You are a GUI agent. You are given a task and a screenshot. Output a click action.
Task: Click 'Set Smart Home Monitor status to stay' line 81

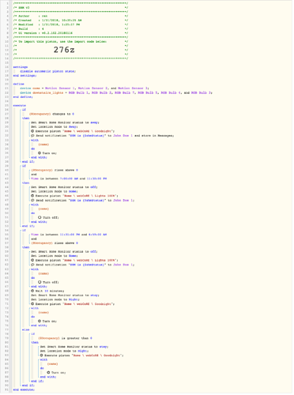click(x=74, y=347)
